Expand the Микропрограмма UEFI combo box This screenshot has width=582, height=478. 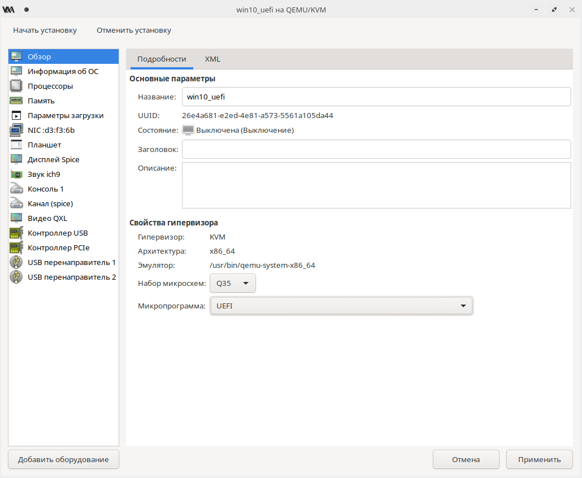pyautogui.click(x=341, y=306)
